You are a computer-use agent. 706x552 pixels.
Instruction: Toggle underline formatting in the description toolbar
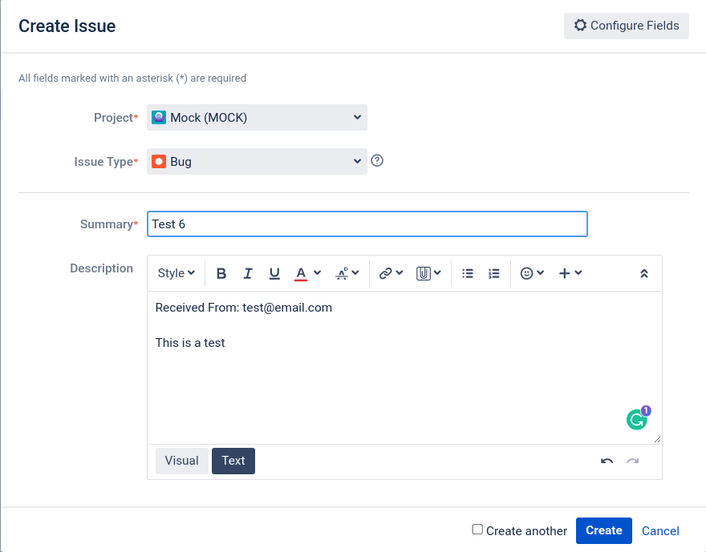[274, 273]
